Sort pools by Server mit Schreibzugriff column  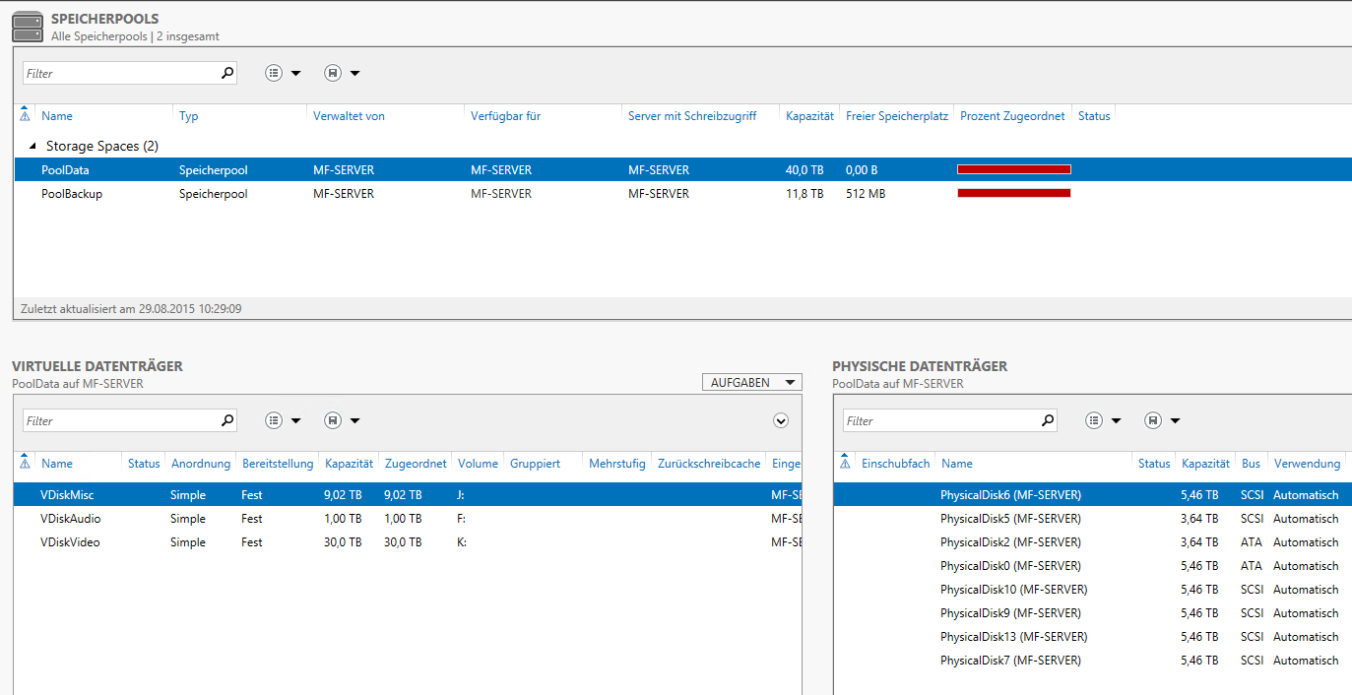click(x=692, y=116)
